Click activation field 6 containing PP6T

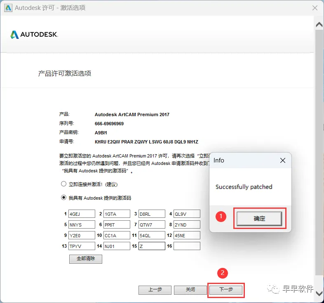[x=117, y=224]
